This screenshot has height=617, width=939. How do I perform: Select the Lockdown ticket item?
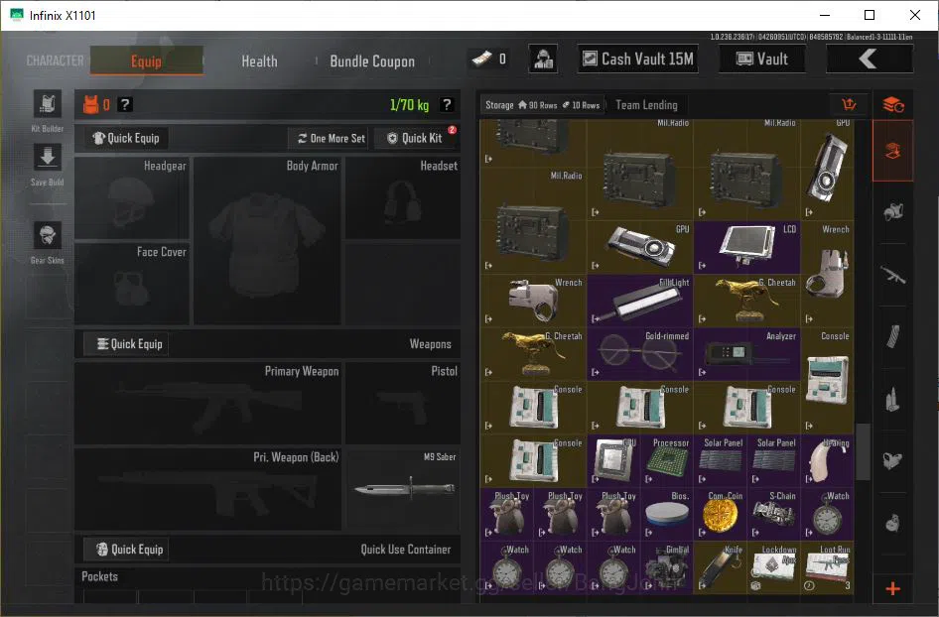point(773,567)
